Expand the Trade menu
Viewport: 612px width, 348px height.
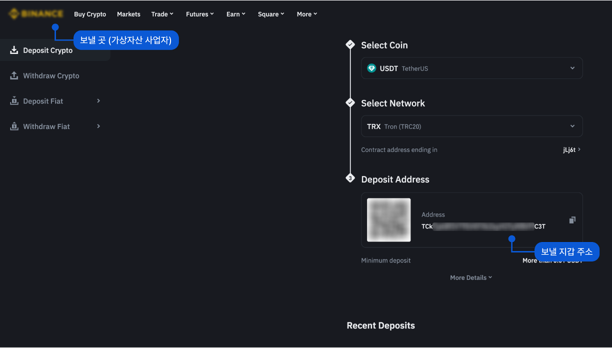(x=162, y=14)
